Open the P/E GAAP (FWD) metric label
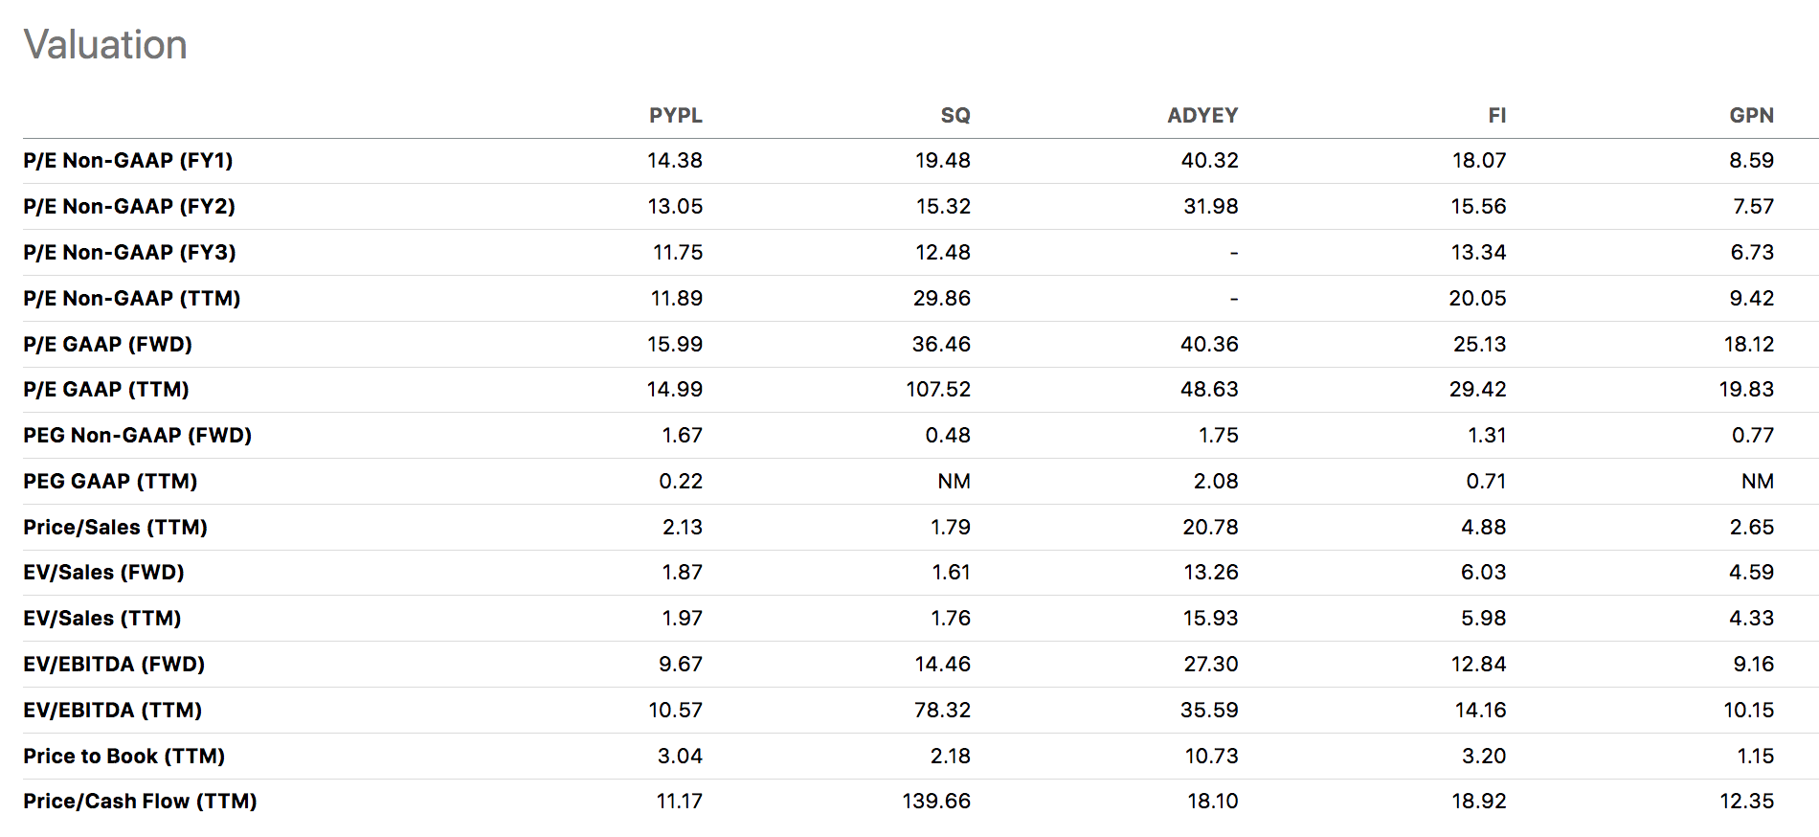 [108, 345]
